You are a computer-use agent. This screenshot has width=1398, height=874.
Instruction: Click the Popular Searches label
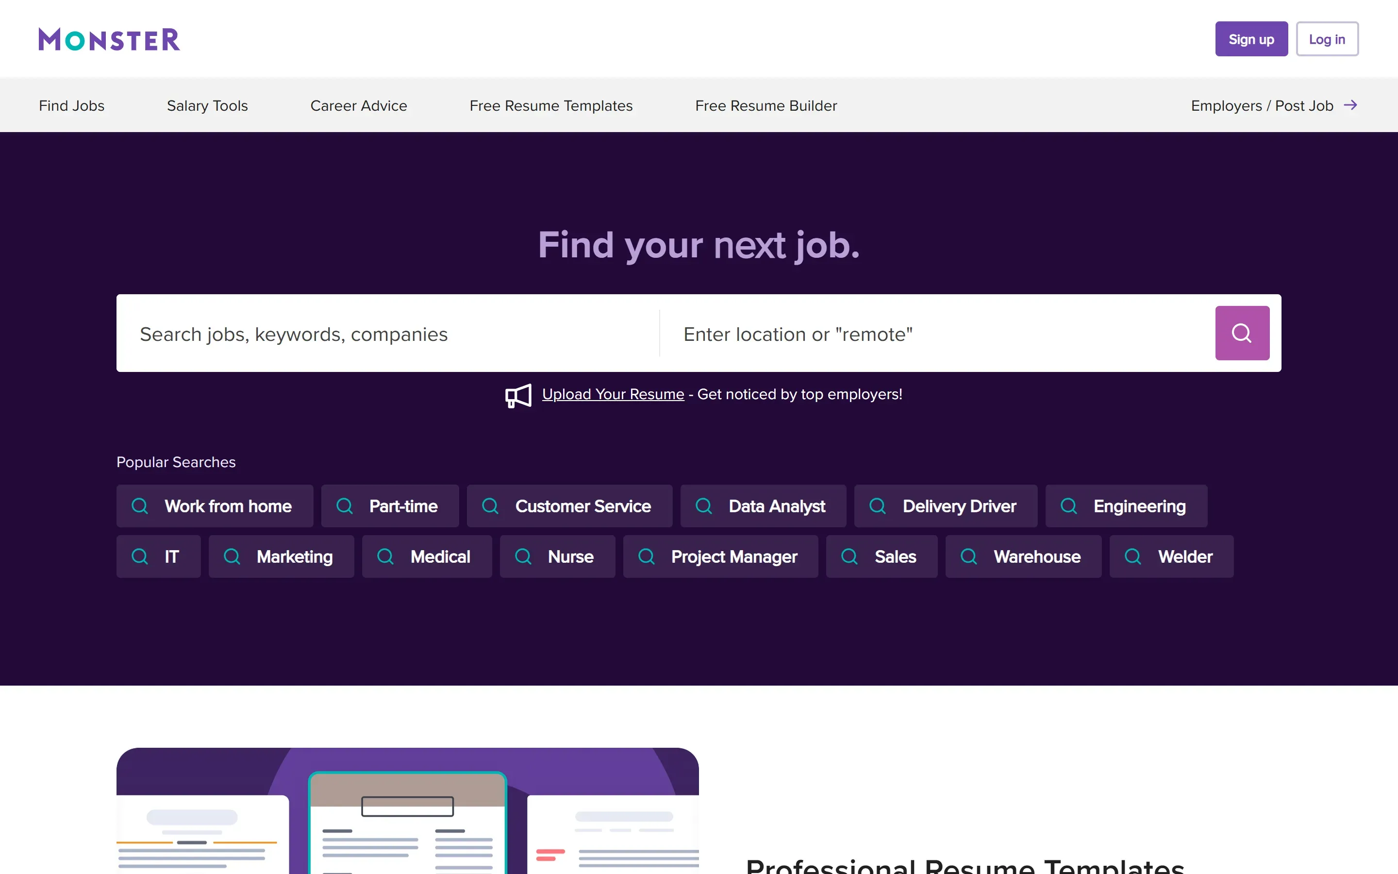click(176, 462)
